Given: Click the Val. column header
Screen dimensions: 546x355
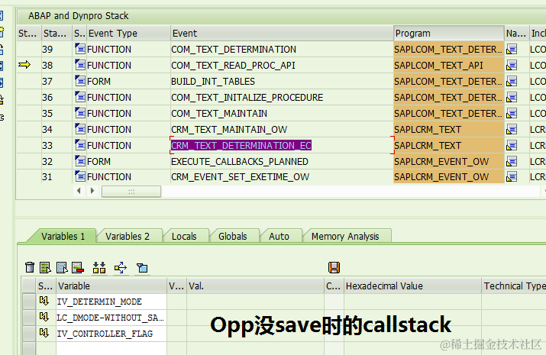Looking at the screenshot, I should 255,286.
